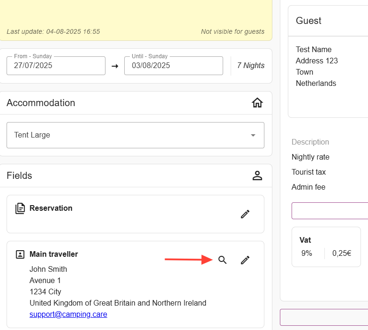This screenshot has width=368, height=330.
Task: Select the Tourist tax row
Action: (308, 172)
